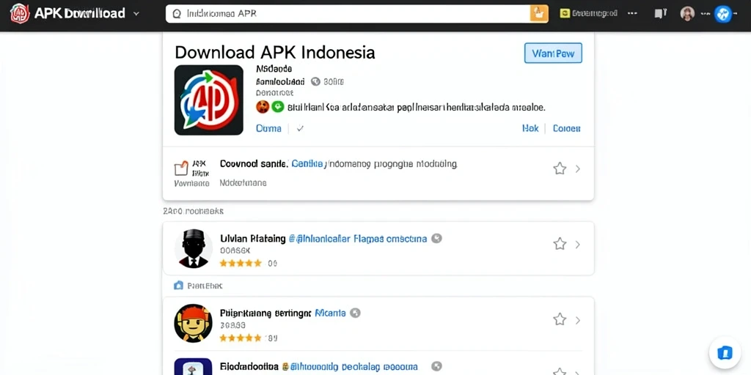751x375 pixels.
Task: Click the orange search submit button
Action: pos(539,14)
